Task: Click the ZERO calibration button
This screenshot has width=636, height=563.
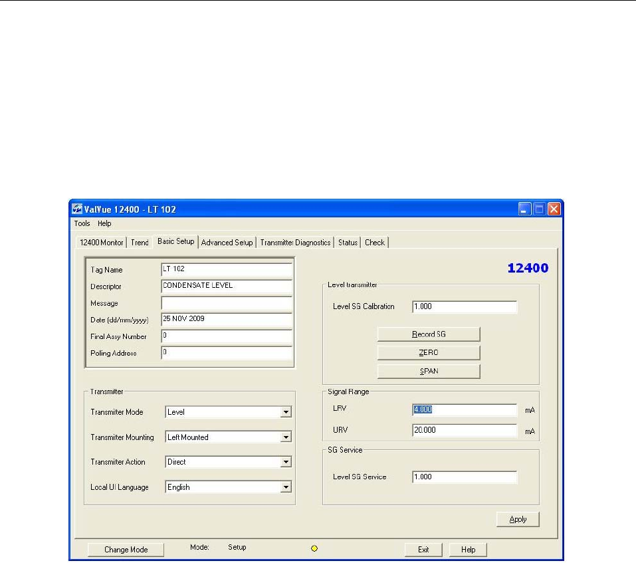Action: [x=429, y=352]
